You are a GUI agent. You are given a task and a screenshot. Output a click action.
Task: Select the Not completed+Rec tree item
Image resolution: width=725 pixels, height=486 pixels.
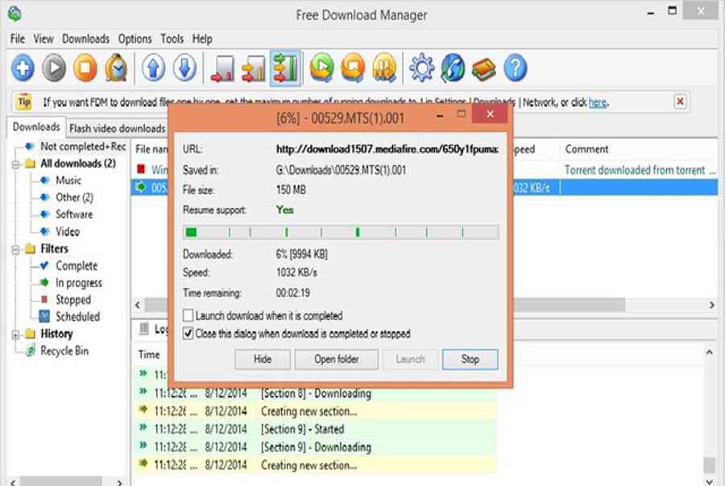pyautogui.click(x=83, y=146)
